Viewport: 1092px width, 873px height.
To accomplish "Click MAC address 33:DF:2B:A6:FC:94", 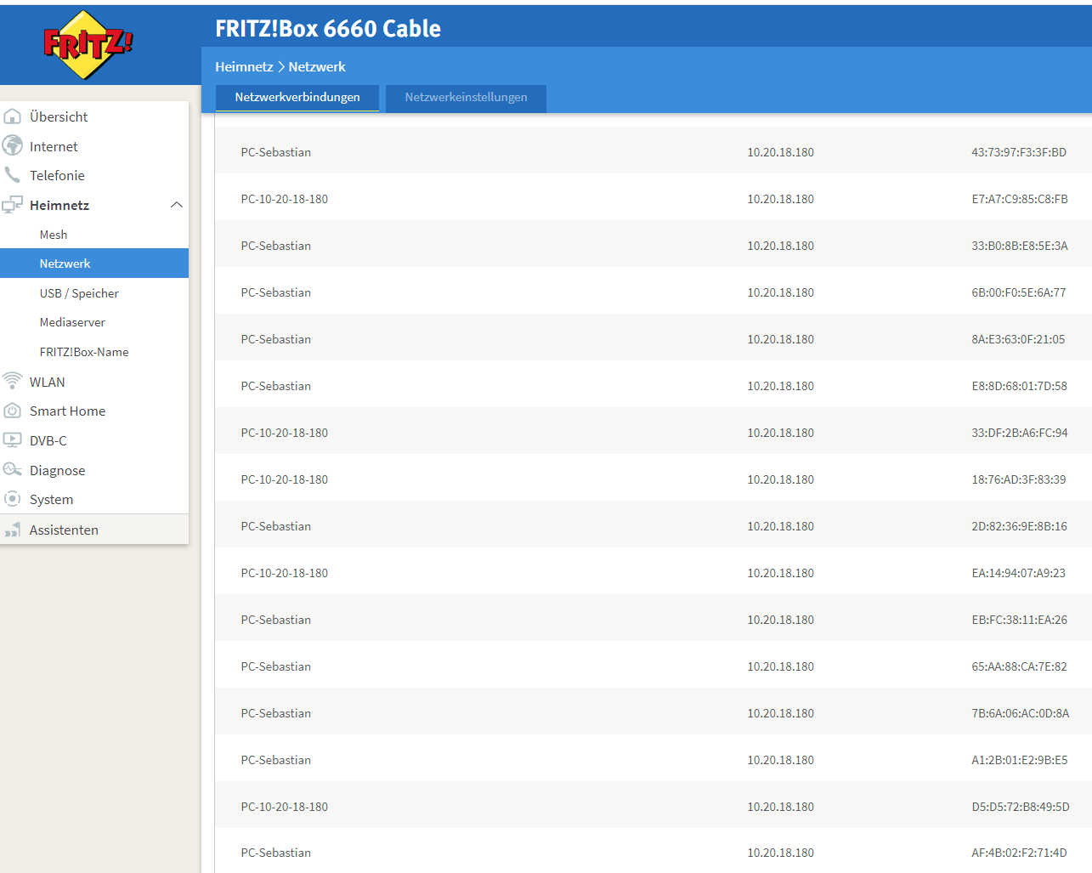I will 1020,433.
